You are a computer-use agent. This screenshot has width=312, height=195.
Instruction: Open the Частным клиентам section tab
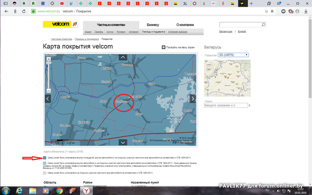(x=111, y=25)
